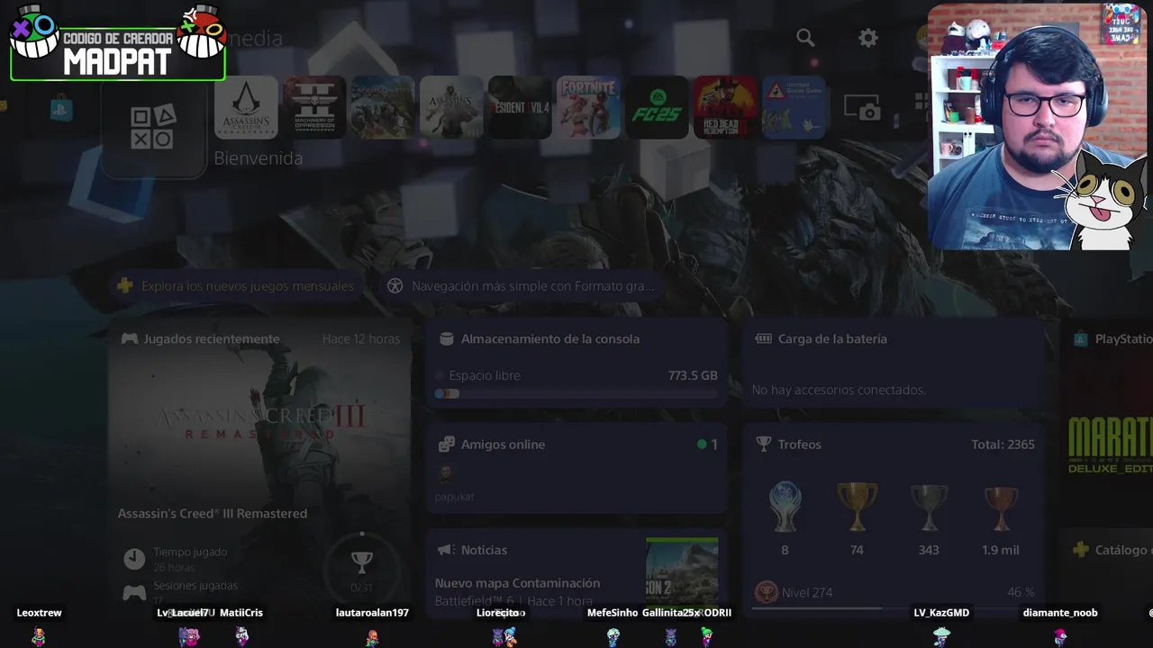Switch to the media tab

click(255, 38)
